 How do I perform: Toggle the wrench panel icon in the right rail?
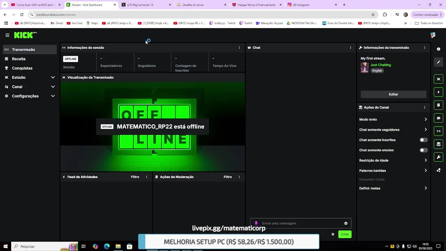point(439,157)
